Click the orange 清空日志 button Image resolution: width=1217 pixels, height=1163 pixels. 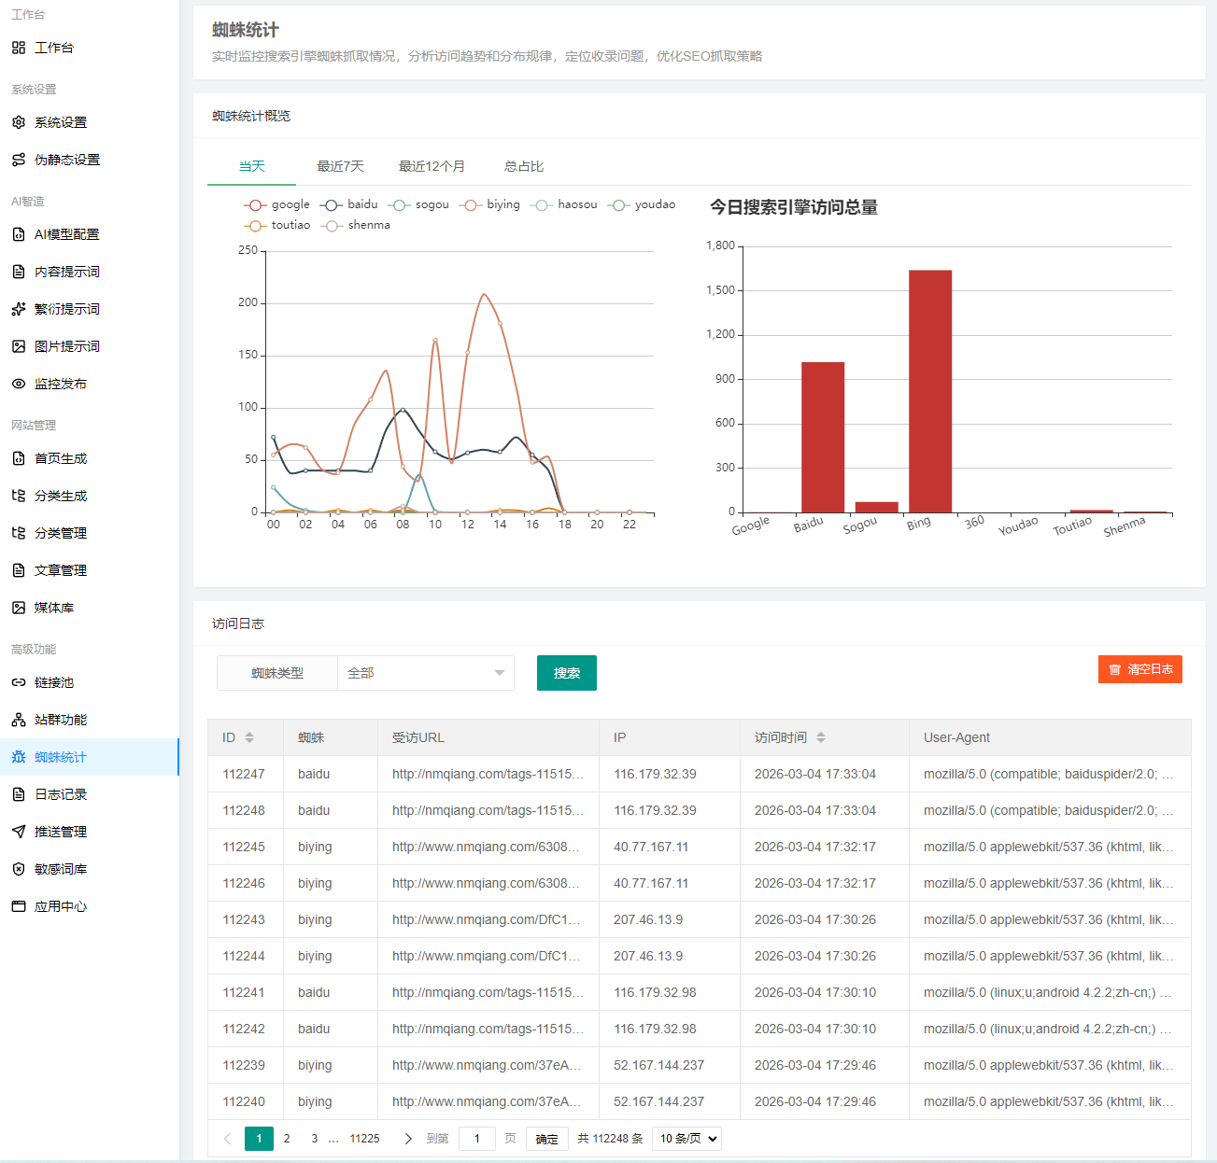[1139, 669]
